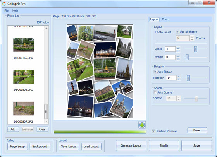Click the Margin value input field
Viewport: 217px width, 157px height.
point(170,57)
